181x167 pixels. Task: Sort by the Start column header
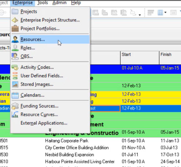point(140,58)
